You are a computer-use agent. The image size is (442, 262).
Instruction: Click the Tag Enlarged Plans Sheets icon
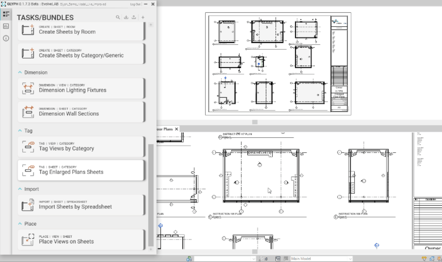coord(28,170)
